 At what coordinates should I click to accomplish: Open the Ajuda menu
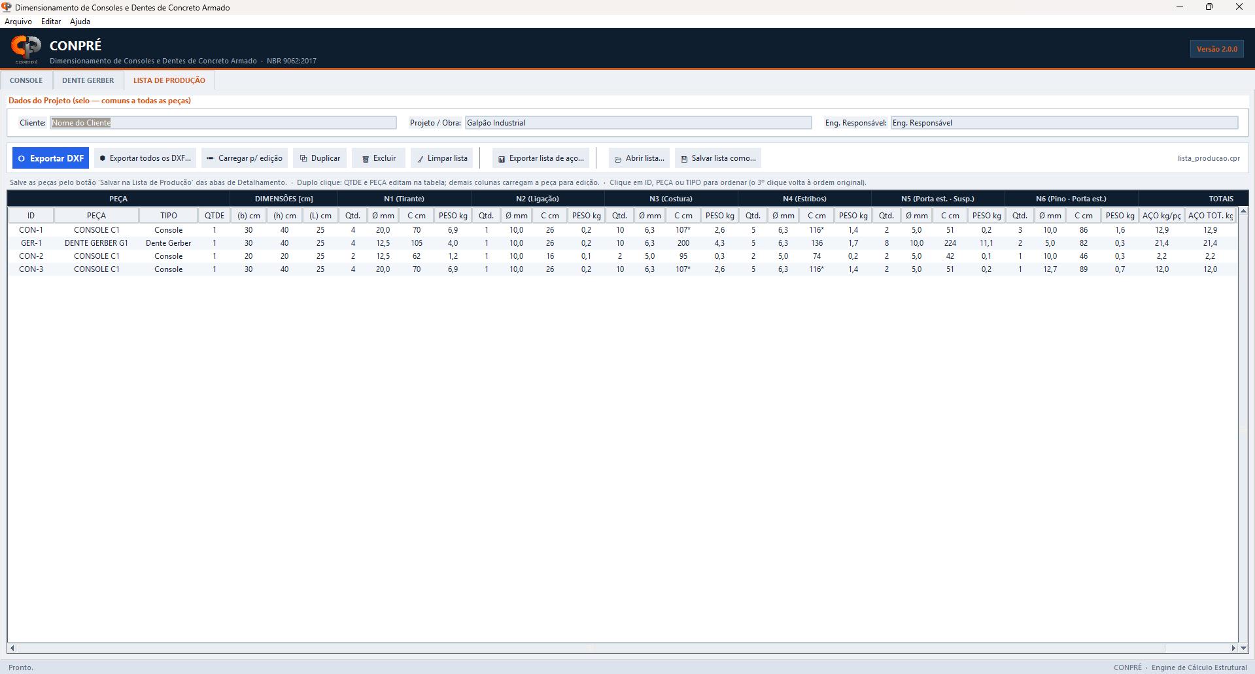pyautogui.click(x=80, y=22)
